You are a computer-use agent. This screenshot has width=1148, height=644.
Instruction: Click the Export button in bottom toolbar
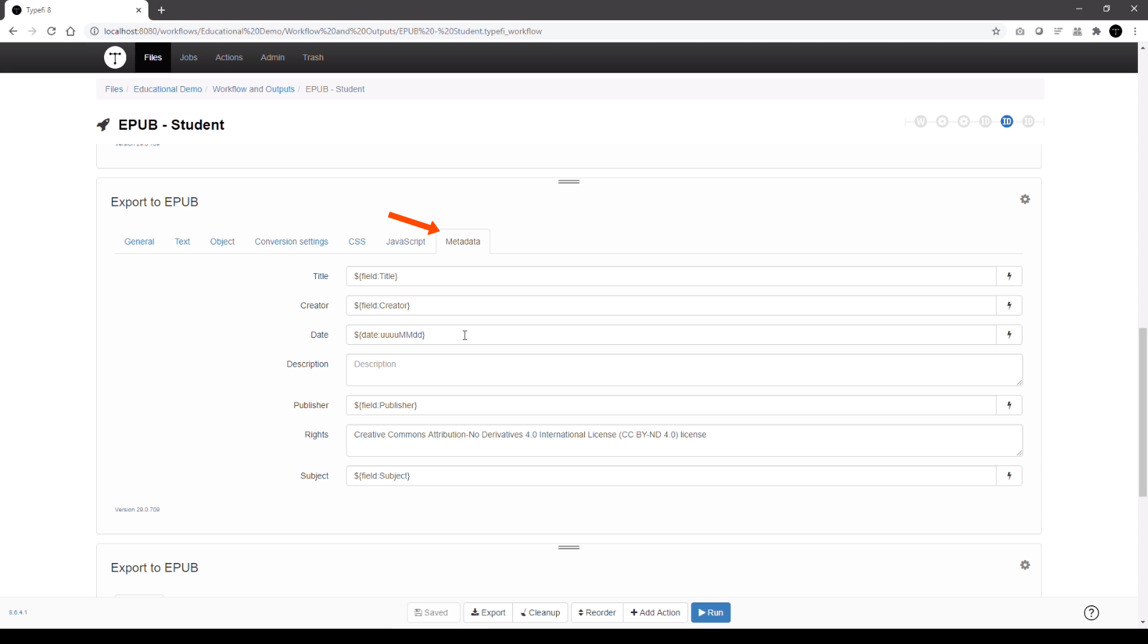click(x=489, y=612)
